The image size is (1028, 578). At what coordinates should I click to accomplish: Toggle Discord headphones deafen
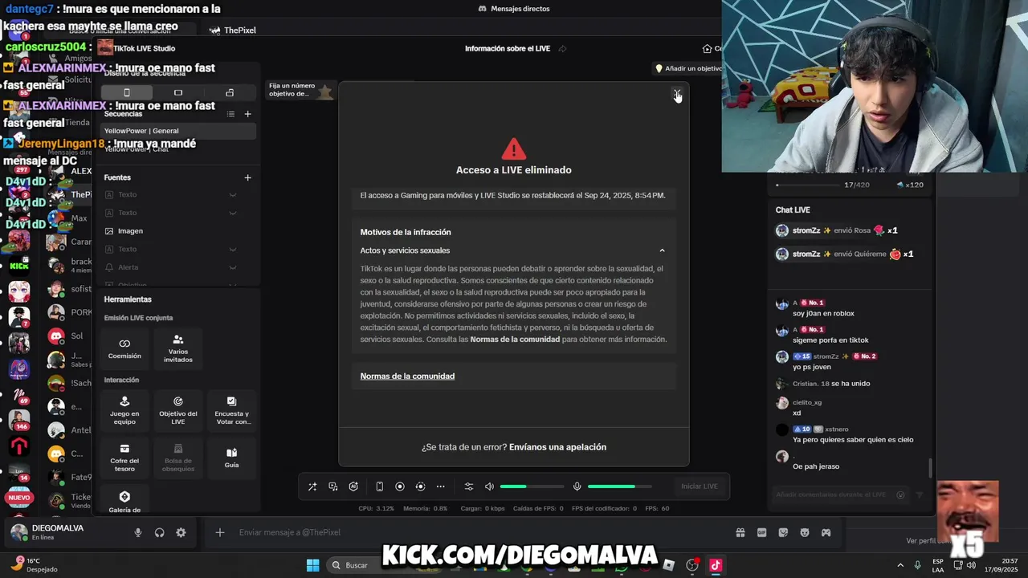159,532
